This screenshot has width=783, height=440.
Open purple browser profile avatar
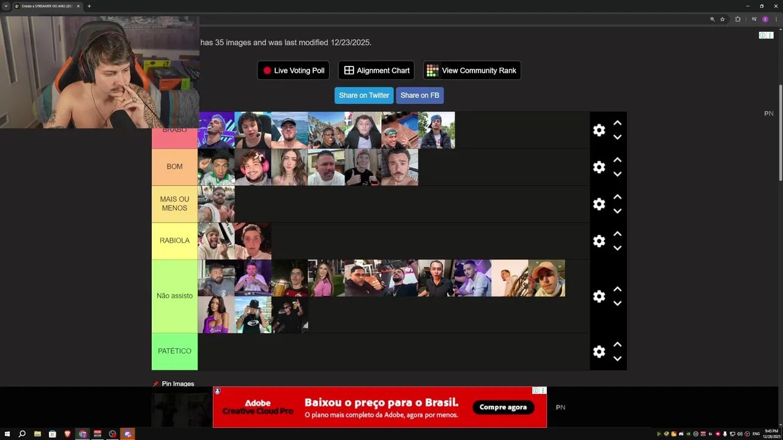(x=765, y=19)
